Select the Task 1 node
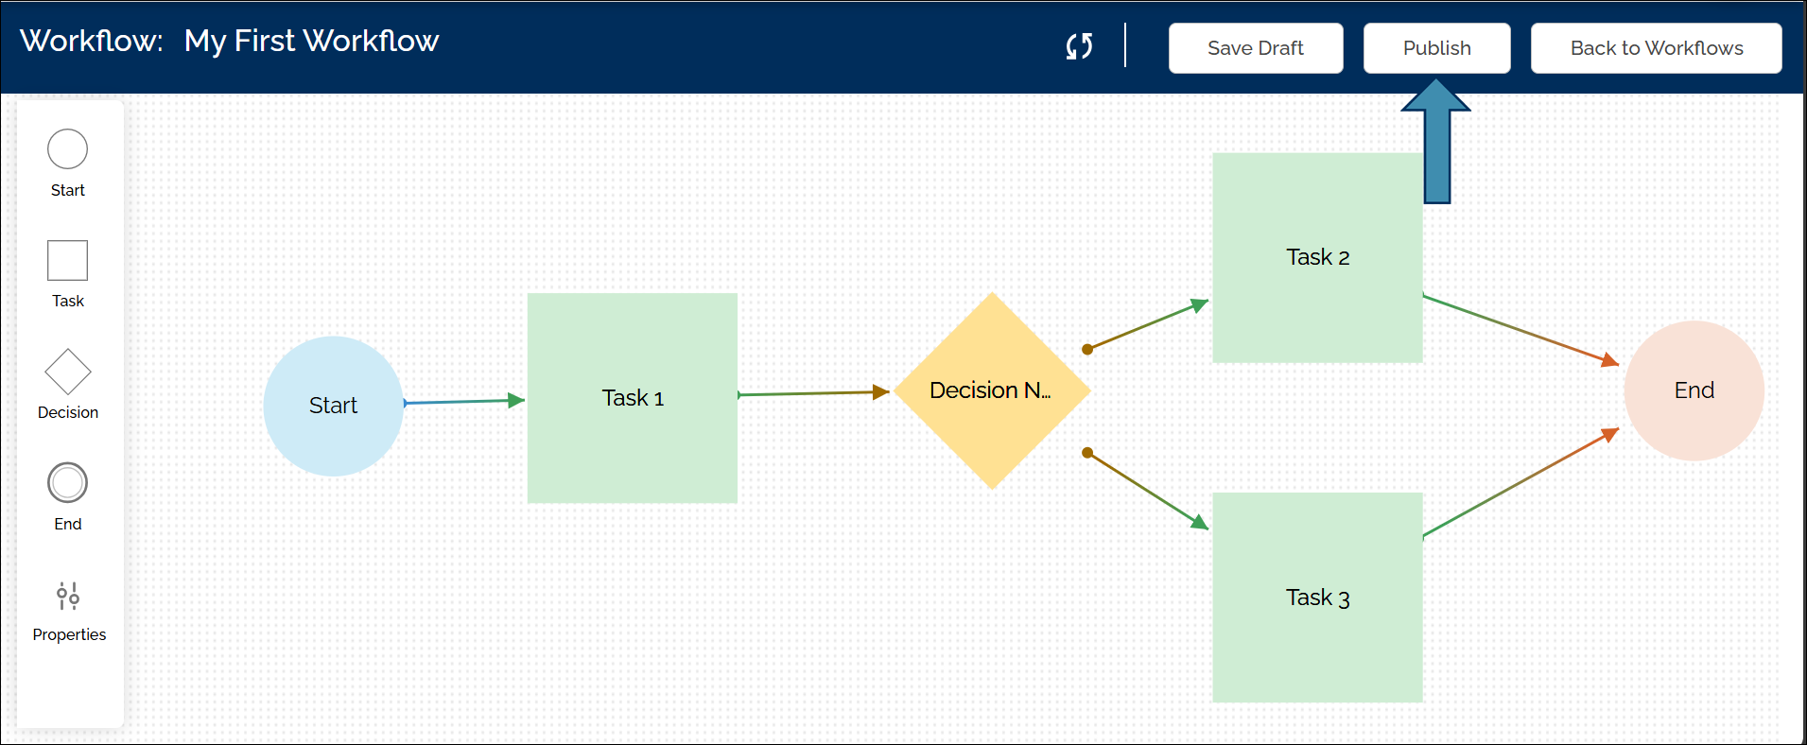Viewport: 1807px width, 745px height. coord(632,398)
